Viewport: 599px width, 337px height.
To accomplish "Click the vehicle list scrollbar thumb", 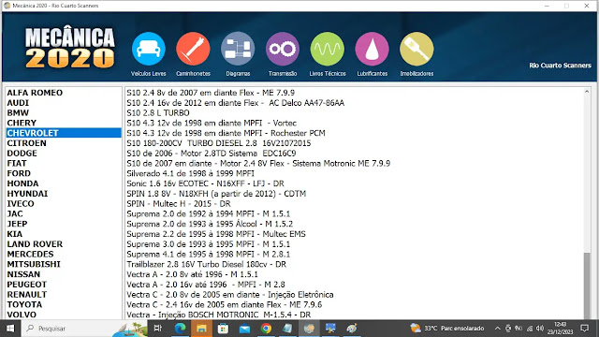I will click(x=587, y=286).
